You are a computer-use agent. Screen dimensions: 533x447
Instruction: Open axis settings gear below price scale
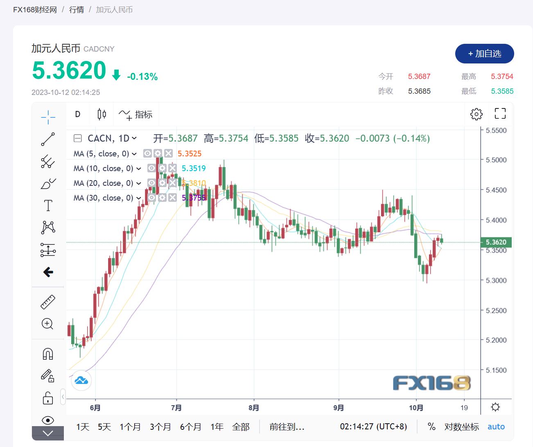[x=495, y=407]
